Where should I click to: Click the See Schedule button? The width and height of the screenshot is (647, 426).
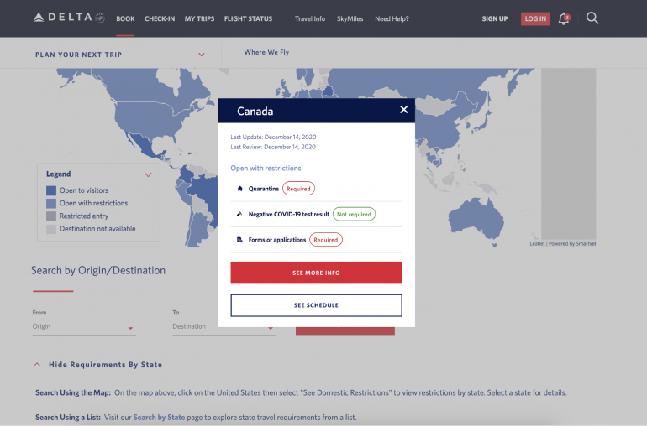click(316, 305)
